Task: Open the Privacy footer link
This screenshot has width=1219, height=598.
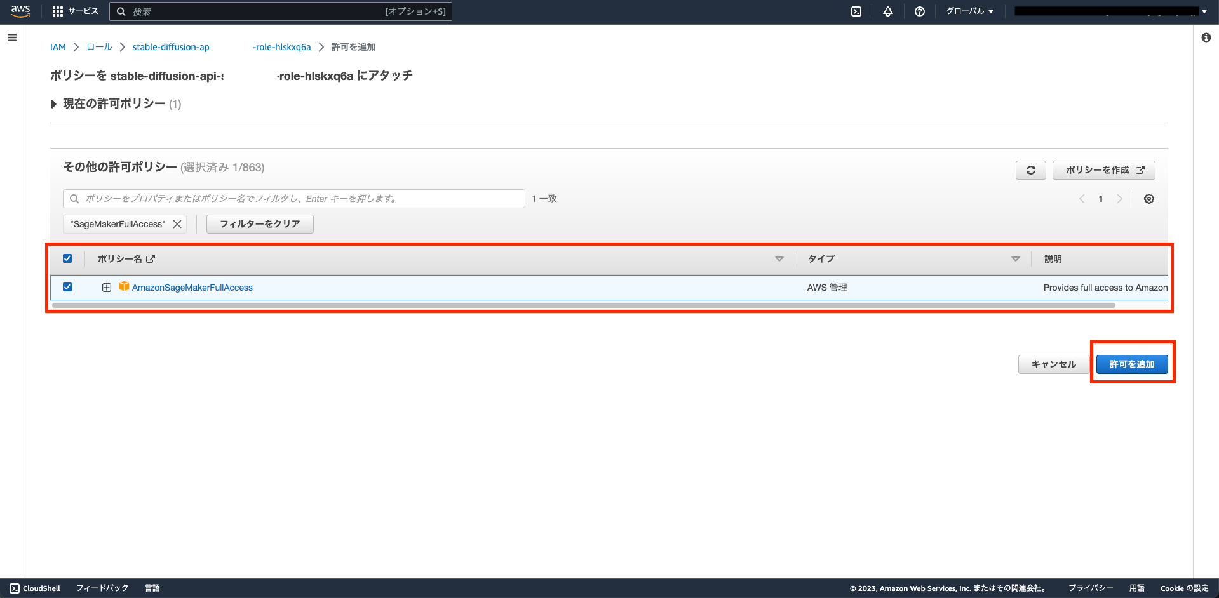Action: pyautogui.click(x=1091, y=588)
